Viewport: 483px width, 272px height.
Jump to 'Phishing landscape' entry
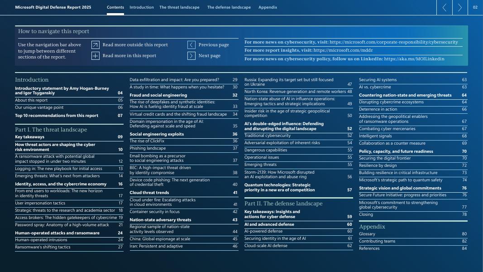(184, 148)
